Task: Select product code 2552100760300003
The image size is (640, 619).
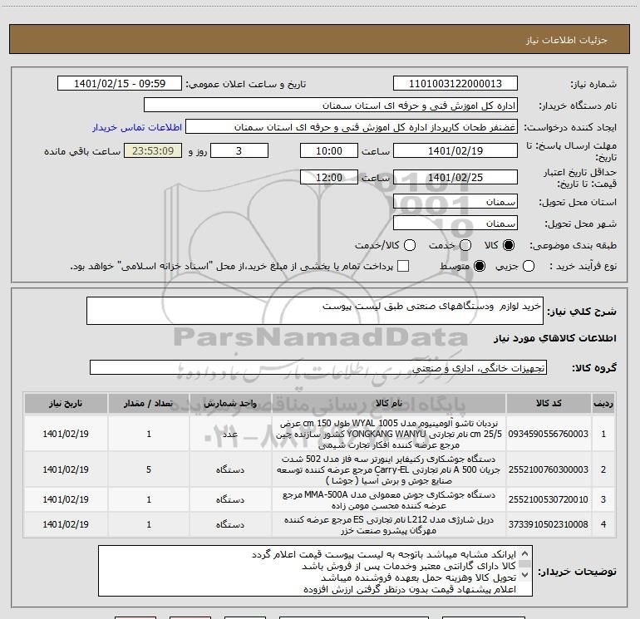Action: [549, 469]
